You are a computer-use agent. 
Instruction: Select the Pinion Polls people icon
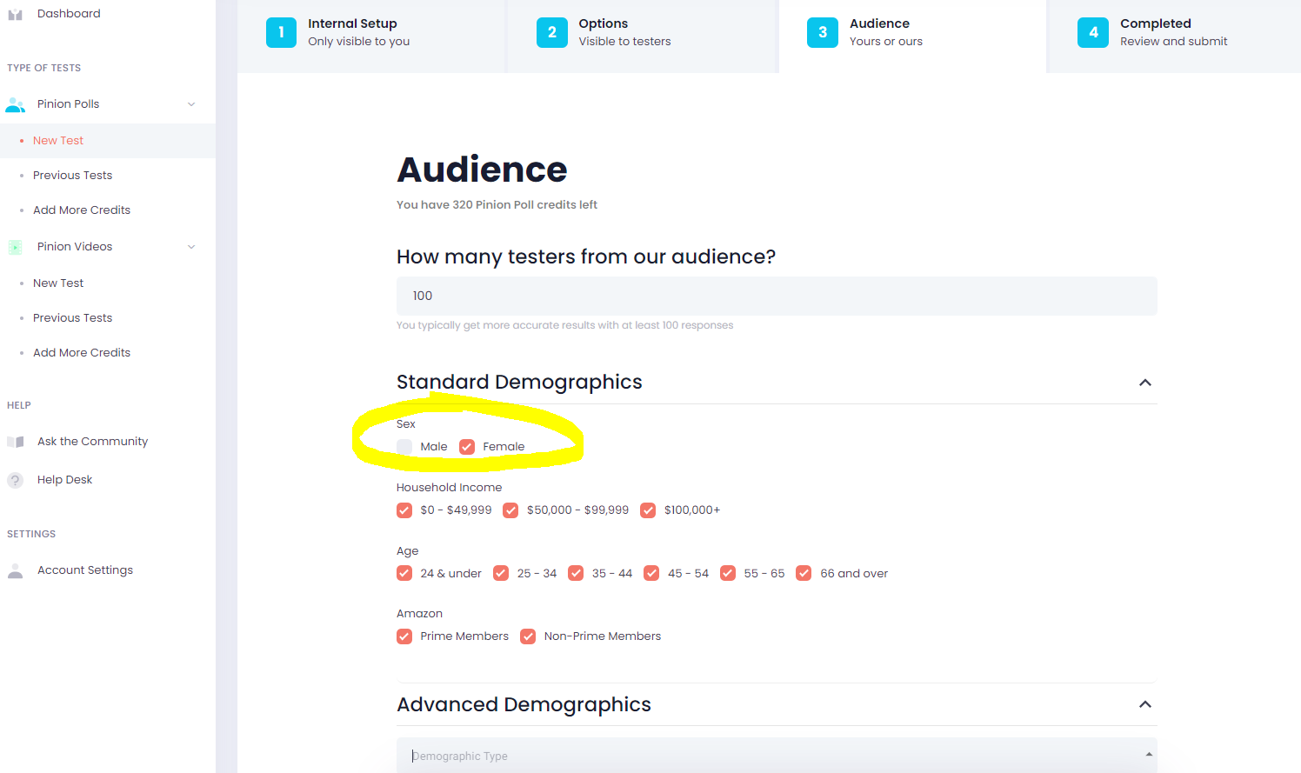coord(15,103)
